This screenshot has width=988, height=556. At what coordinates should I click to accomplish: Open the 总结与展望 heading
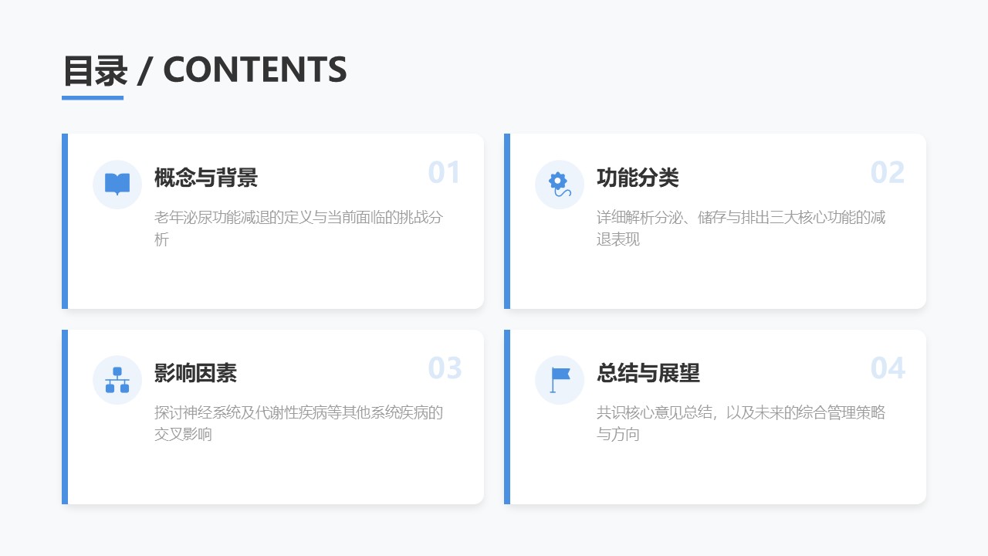point(648,374)
